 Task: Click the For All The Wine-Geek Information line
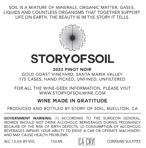[72, 88]
